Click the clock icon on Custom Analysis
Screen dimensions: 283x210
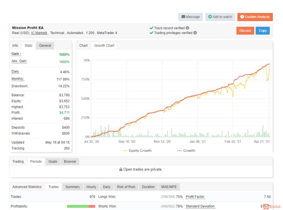[x=242, y=17]
